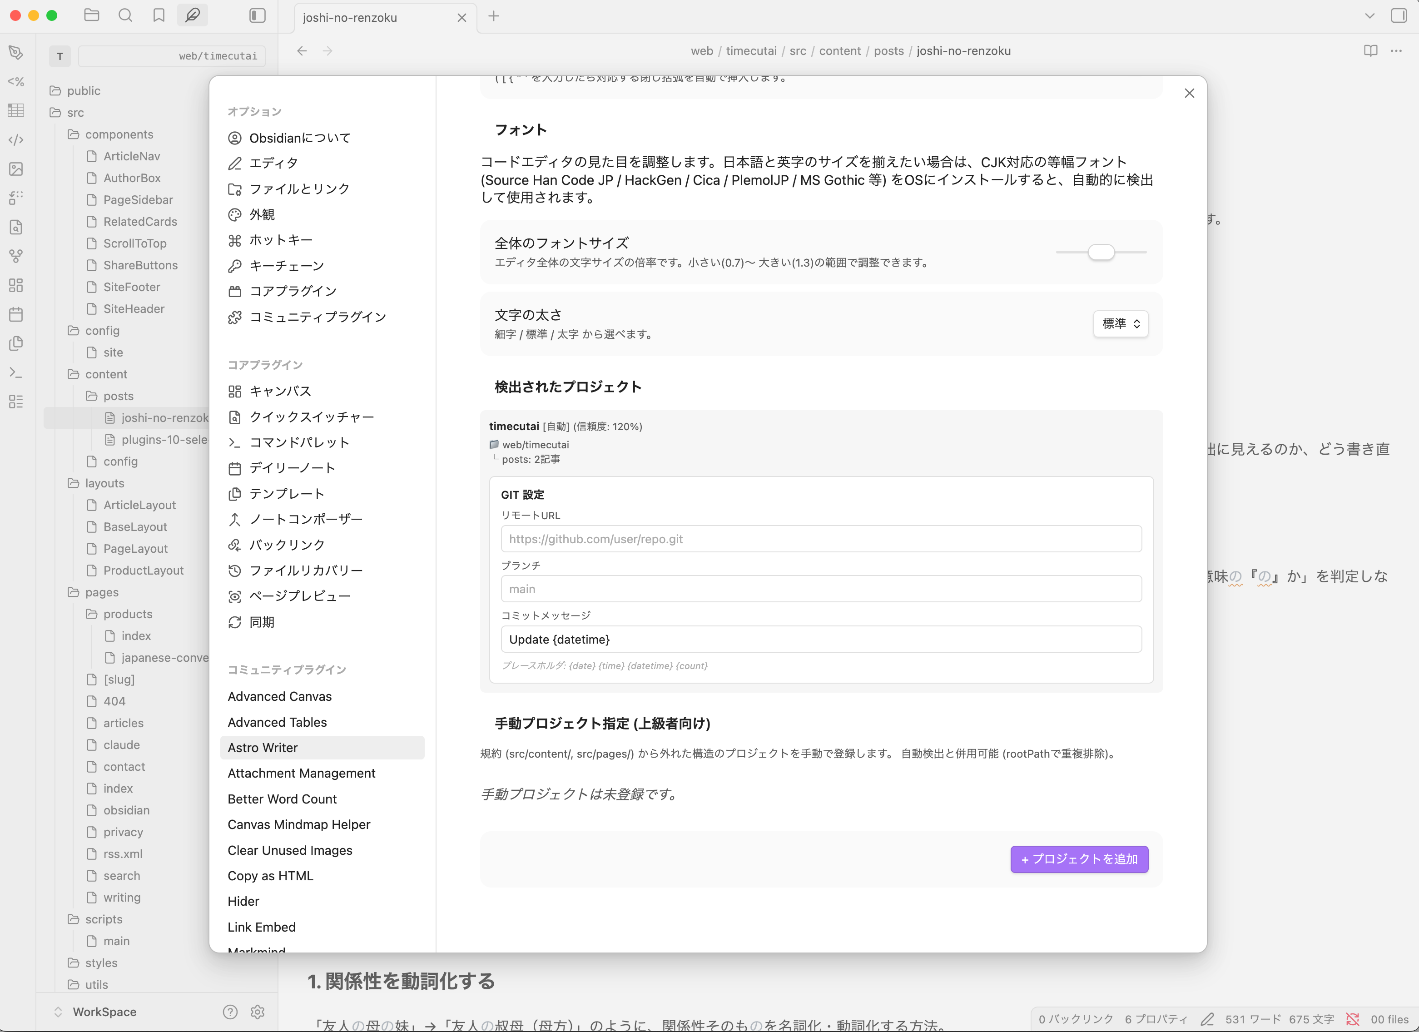Switch to reading view book icon
This screenshot has height=1032, width=1419.
pos(1370,51)
